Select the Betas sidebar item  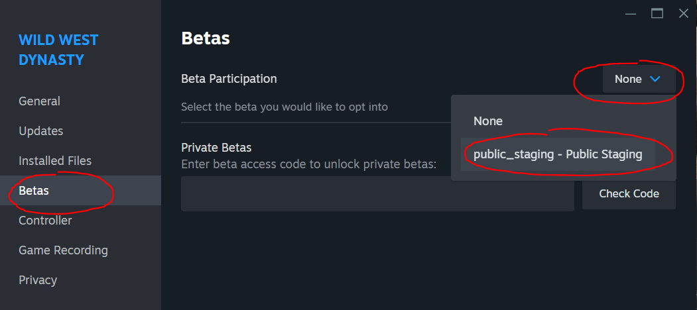34,191
